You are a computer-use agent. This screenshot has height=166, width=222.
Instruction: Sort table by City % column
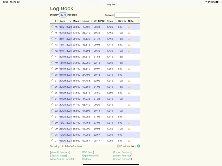pos(122,21)
